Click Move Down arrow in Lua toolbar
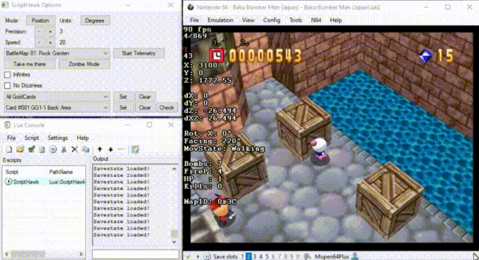Viewport: 479px width, 260px height. pos(111,149)
